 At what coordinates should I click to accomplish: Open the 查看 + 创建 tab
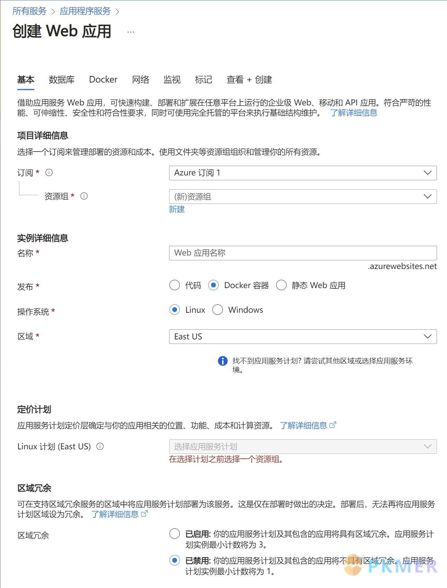249,80
